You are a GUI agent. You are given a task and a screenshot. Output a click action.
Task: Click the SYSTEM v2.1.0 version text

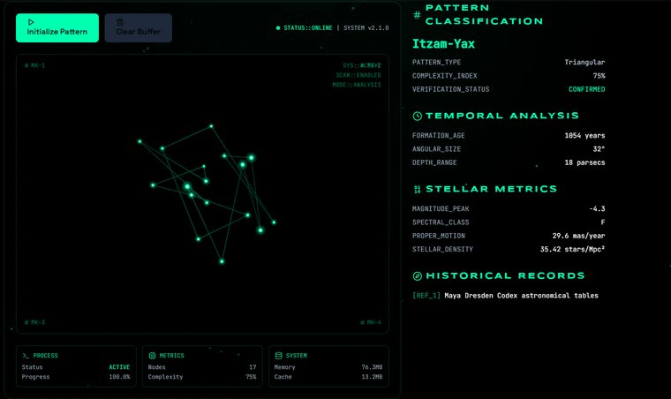(366, 27)
